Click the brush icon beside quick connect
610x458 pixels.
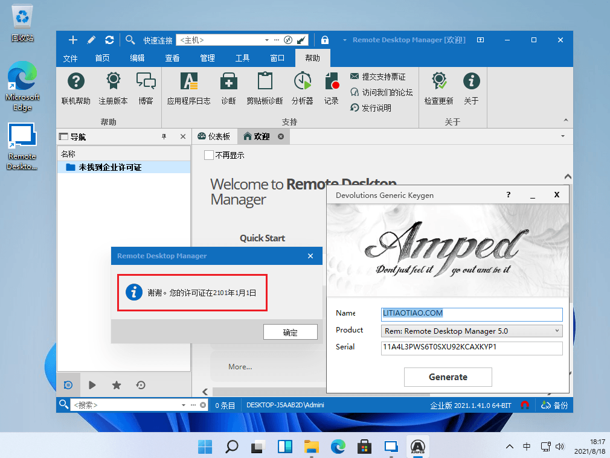pyautogui.click(x=301, y=40)
